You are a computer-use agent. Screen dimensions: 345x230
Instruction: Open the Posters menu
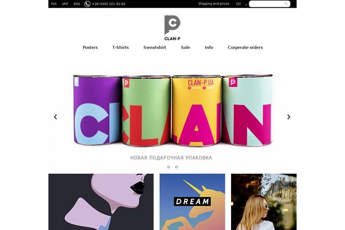[90, 47]
